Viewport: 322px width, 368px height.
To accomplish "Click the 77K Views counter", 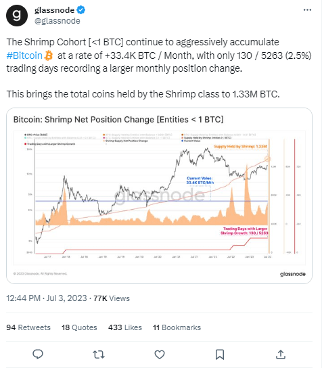I will [112, 298].
